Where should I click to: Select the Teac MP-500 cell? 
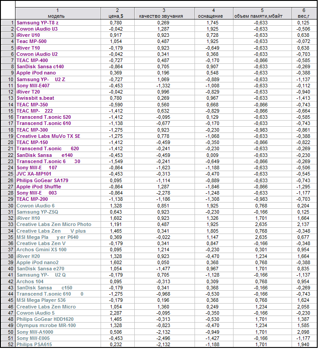pos(58,41)
